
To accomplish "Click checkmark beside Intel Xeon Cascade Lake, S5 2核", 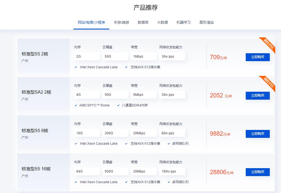I will 76,67.
